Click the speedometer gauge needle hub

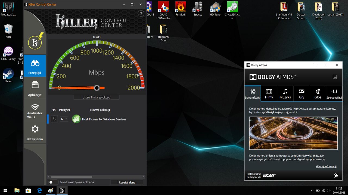tap(97, 88)
